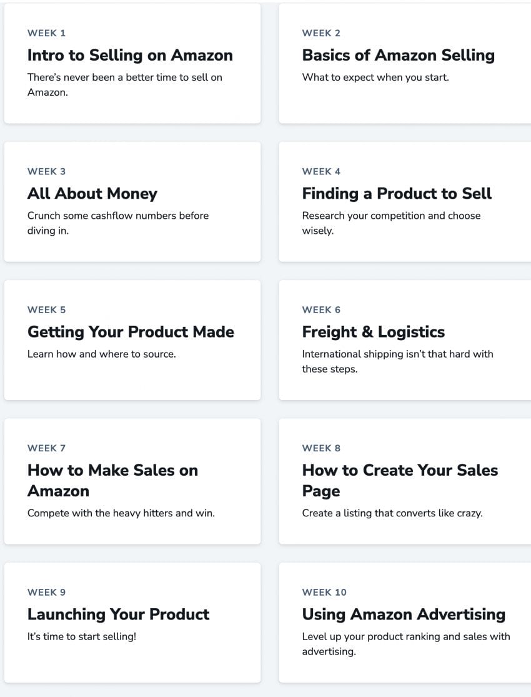Click the WEEK 2 label
531x697 pixels.
(321, 33)
